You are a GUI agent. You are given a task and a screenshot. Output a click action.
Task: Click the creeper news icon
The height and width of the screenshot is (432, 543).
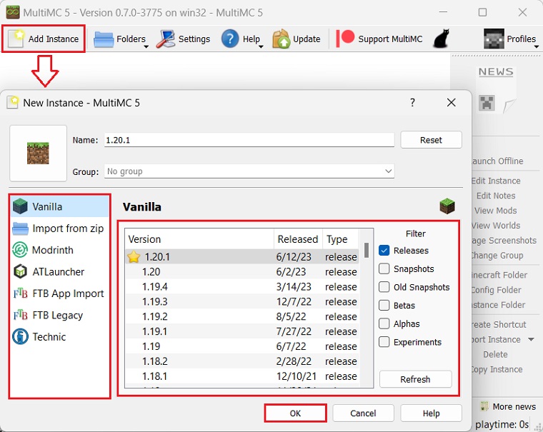[487, 103]
